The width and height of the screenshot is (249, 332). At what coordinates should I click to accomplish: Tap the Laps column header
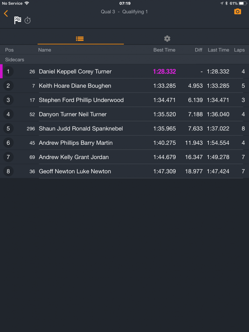coord(239,50)
